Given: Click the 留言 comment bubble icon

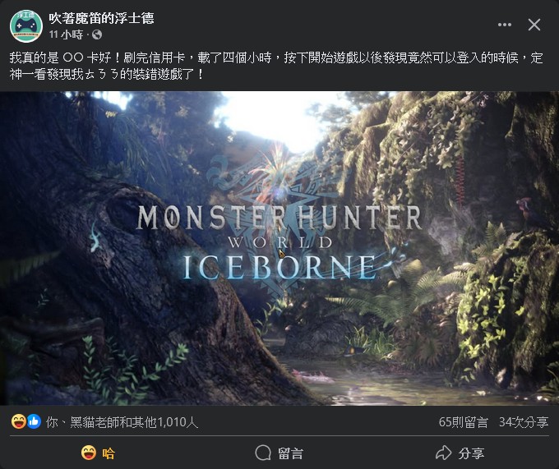Looking at the screenshot, I should [x=263, y=453].
